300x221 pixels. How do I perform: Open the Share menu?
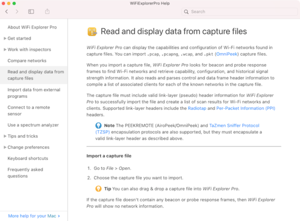(x=47, y=12)
